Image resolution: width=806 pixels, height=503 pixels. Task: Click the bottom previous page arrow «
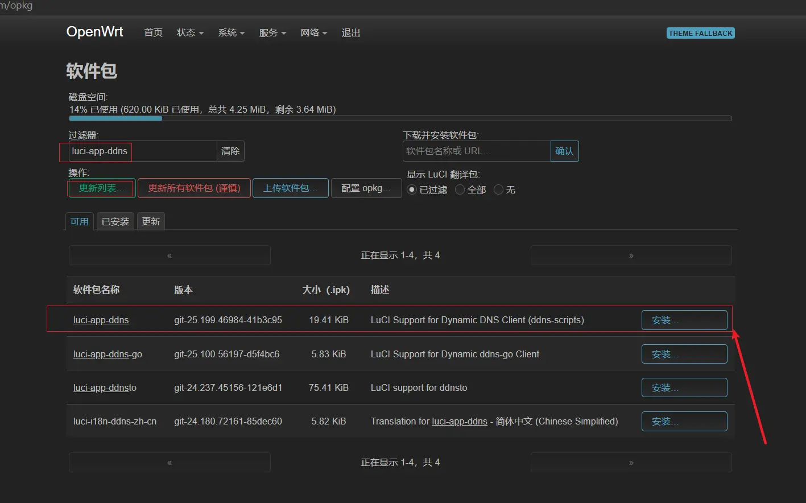pos(170,463)
